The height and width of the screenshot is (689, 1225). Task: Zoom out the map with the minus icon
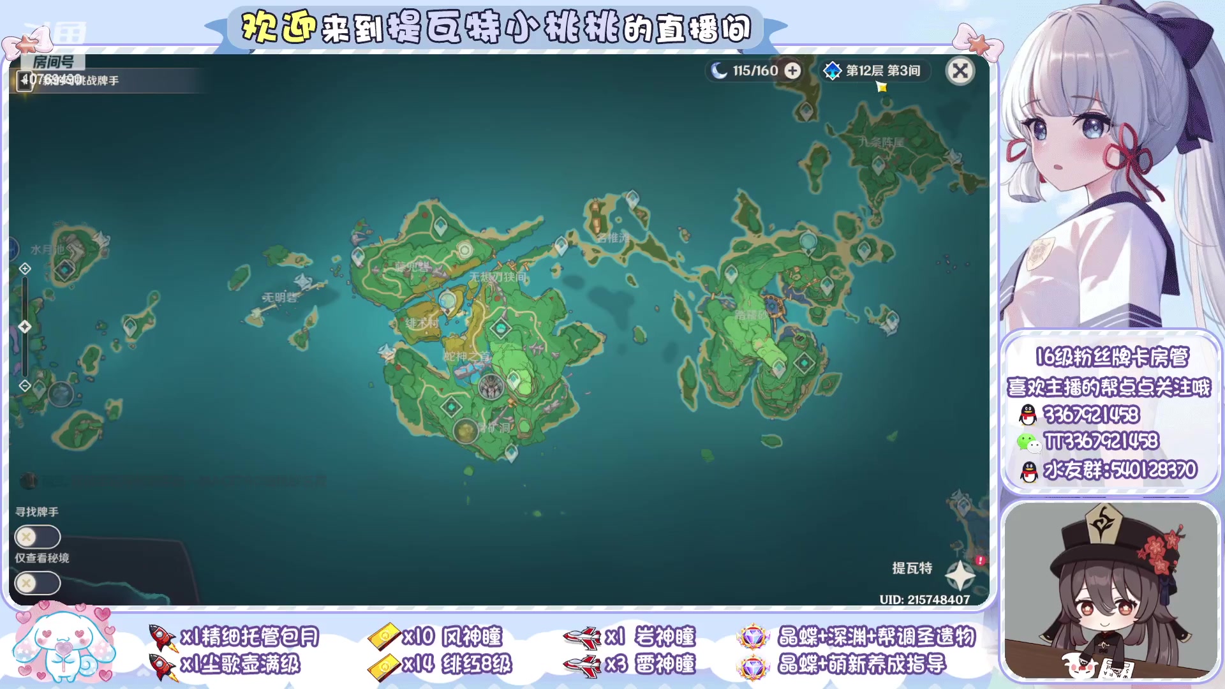pyautogui.click(x=25, y=385)
